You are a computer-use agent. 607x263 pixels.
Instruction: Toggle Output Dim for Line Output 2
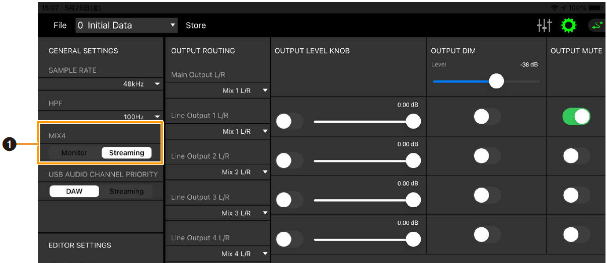coord(487,156)
